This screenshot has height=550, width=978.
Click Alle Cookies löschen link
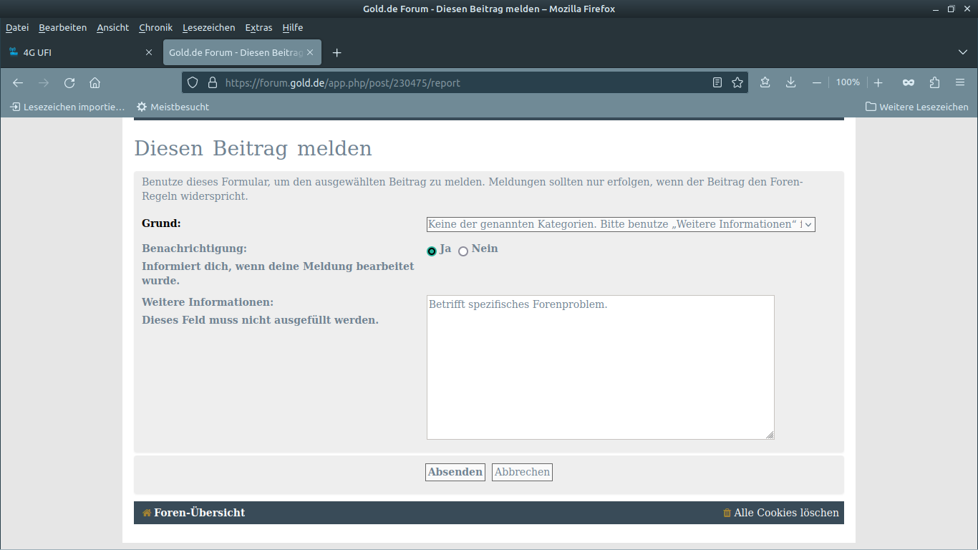coord(781,513)
